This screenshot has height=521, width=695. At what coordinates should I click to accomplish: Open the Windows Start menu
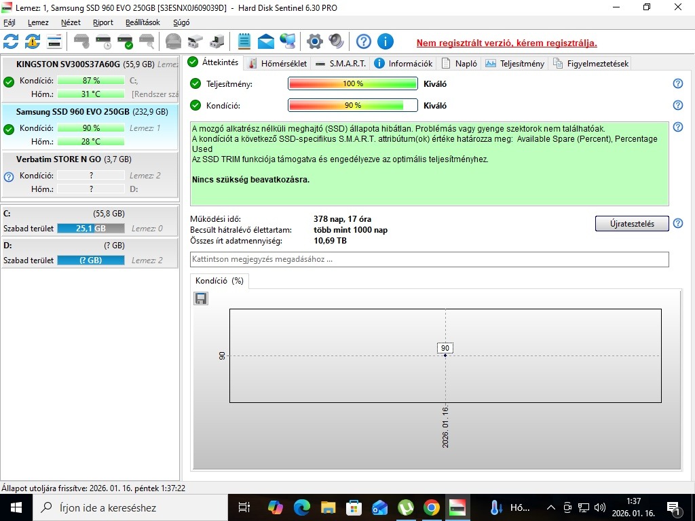tap(16, 507)
